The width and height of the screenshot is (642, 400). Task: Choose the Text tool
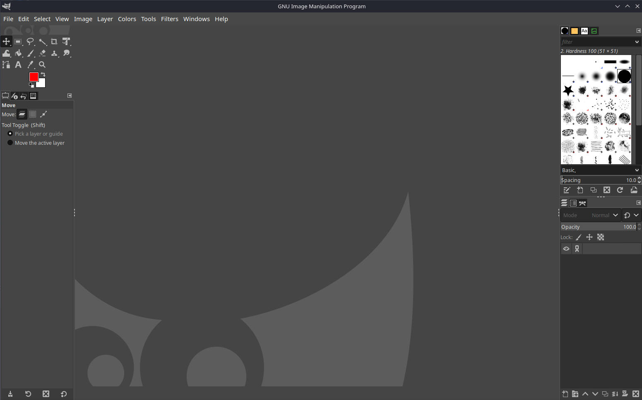[x=18, y=65]
